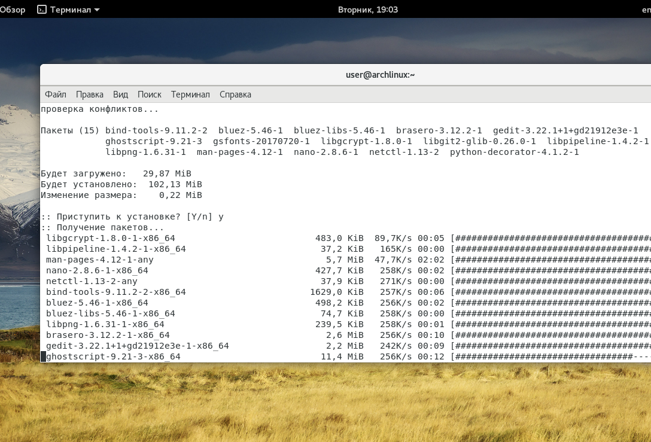Open the Справка menu
651x442 pixels.
tap(235, 95)
